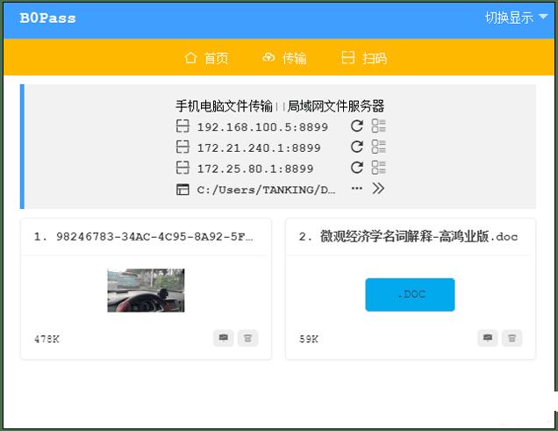Show QR code for 172.25.80.1:8899
558x431 pixels.
182,168
